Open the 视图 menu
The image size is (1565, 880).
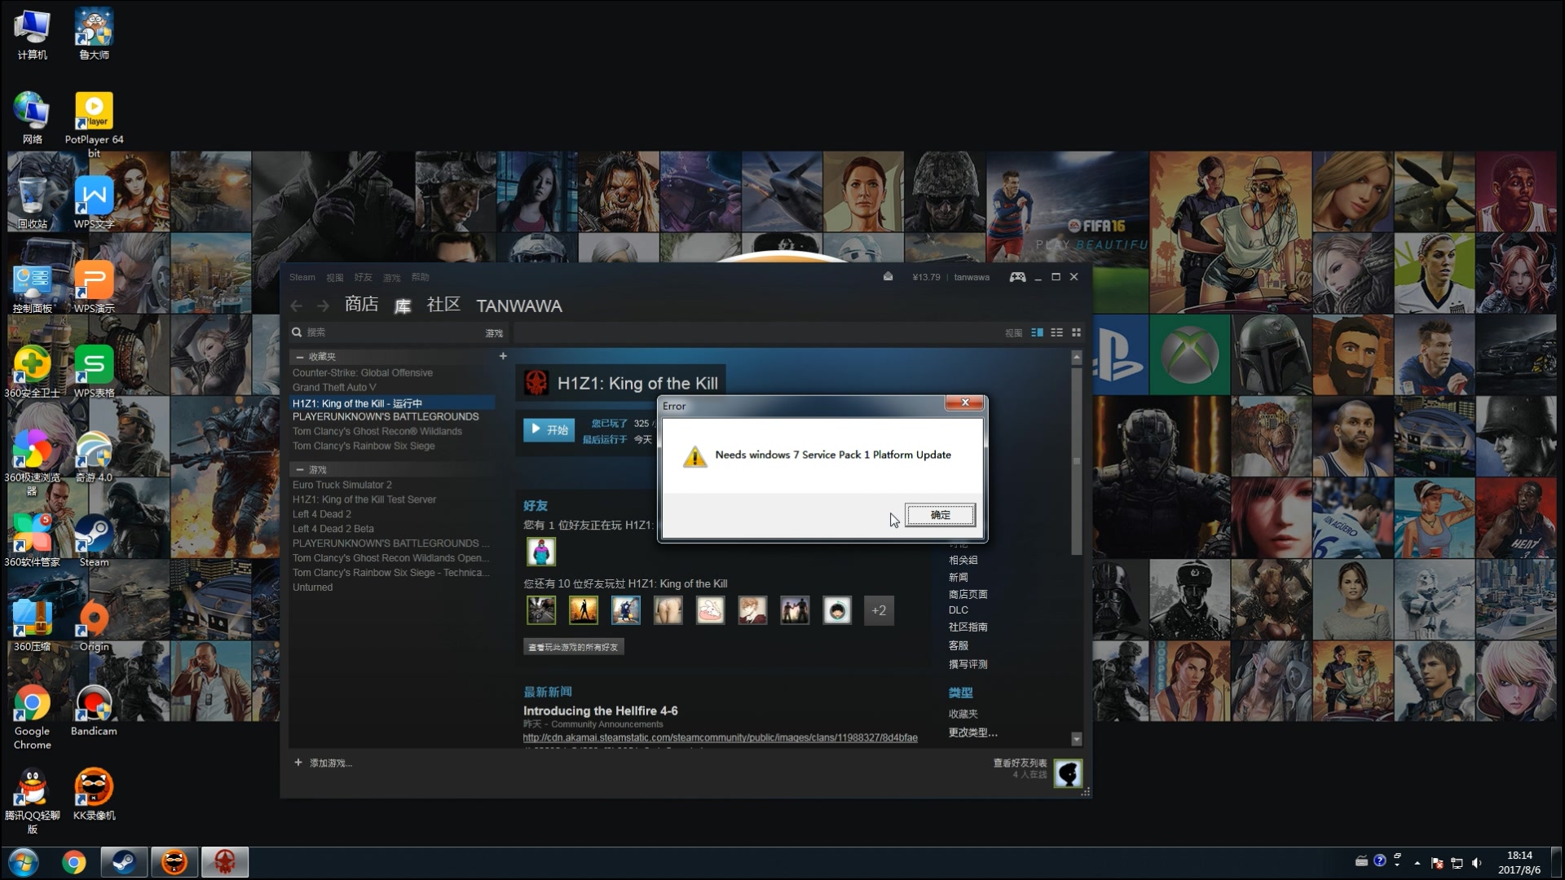pos(335,278)
